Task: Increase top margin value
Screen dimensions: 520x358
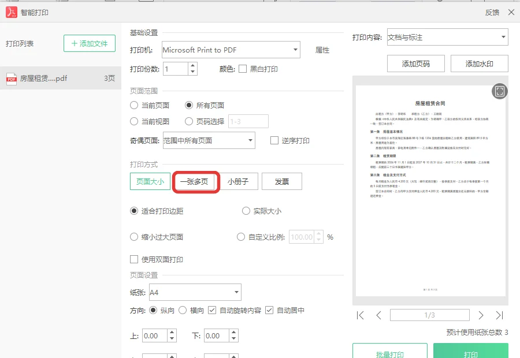Action: 172,333
